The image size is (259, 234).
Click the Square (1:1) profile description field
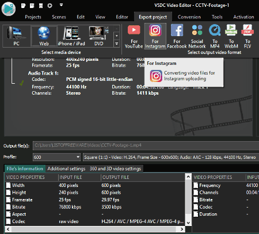[x=171, y=157]
